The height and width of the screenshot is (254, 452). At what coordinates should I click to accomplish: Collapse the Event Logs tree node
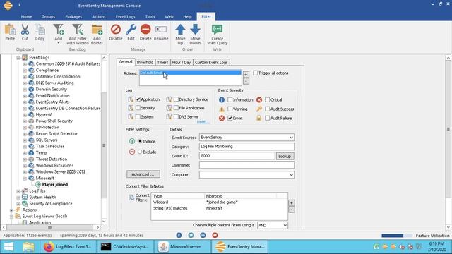(18, 58)
